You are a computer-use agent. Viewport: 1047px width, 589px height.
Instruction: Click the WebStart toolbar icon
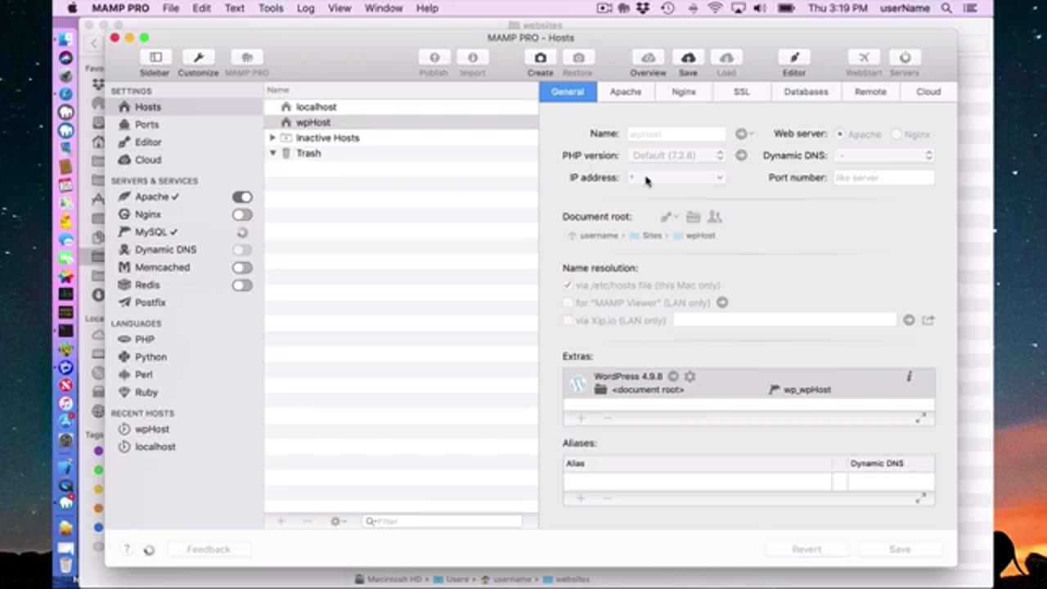(864, 57)
